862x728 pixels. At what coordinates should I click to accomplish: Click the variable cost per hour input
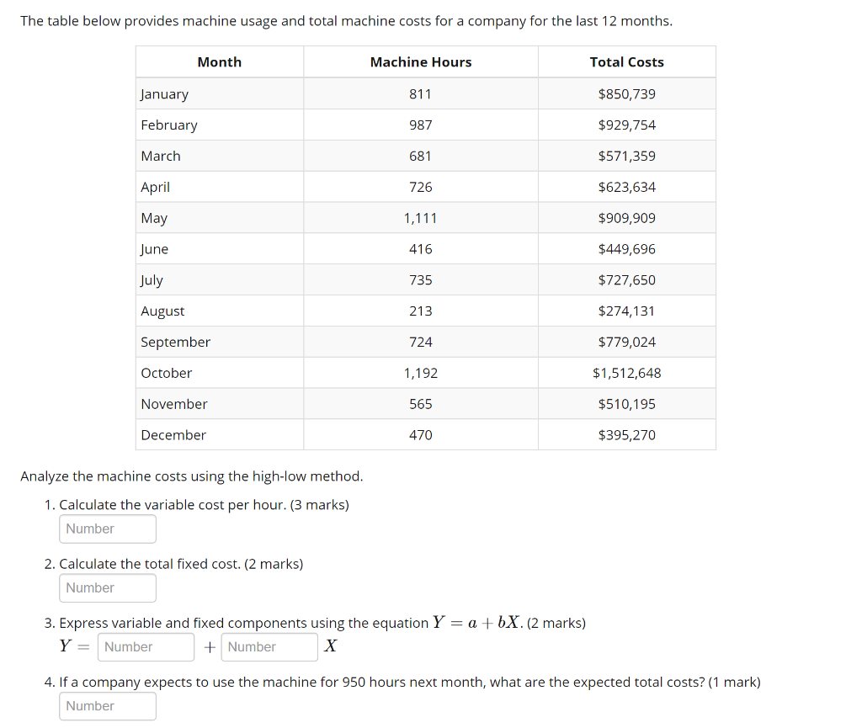click(x=108, y=529)
